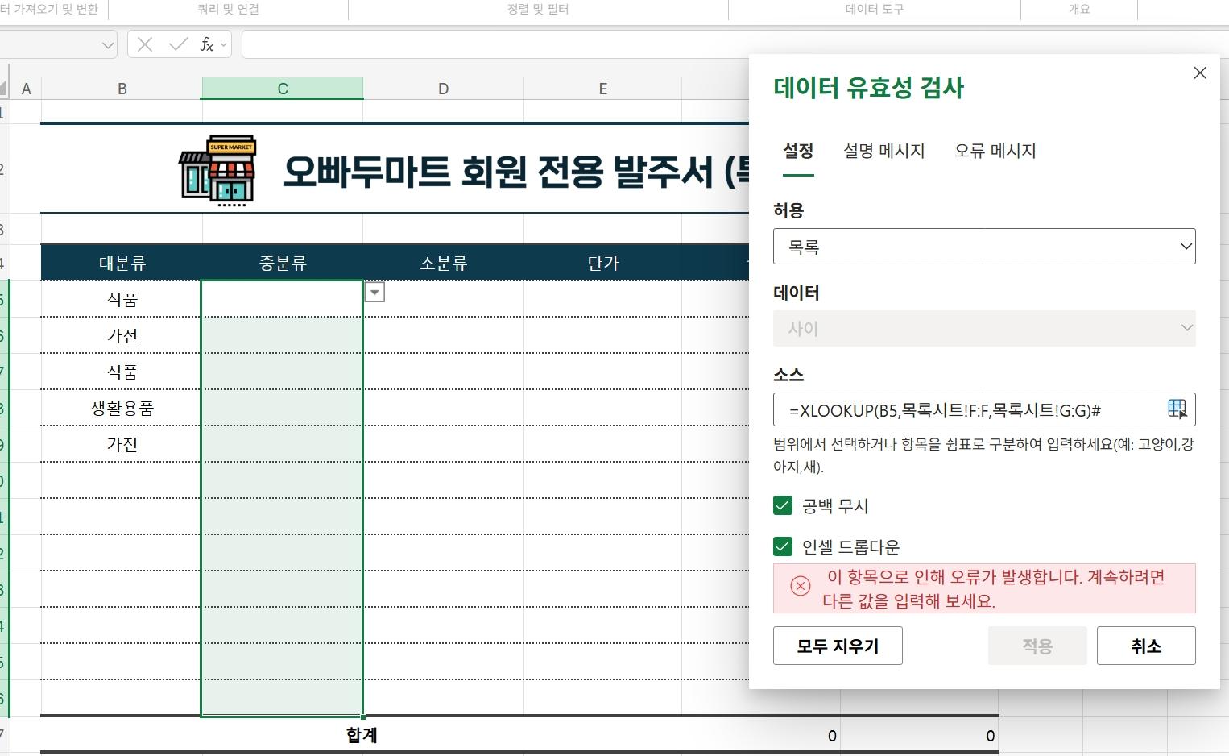The width and height of the screenshot is (1229, 756).
Task: Open the Name Box dropdown arrow
Action: click(x=109, y=44)
